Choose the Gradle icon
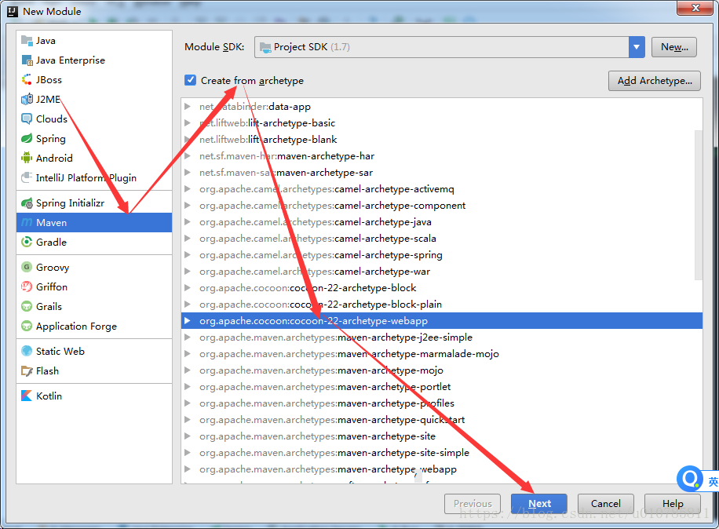The width and height of the screenshot is (719, 529). pyautogui.click(x=27, y=242)
